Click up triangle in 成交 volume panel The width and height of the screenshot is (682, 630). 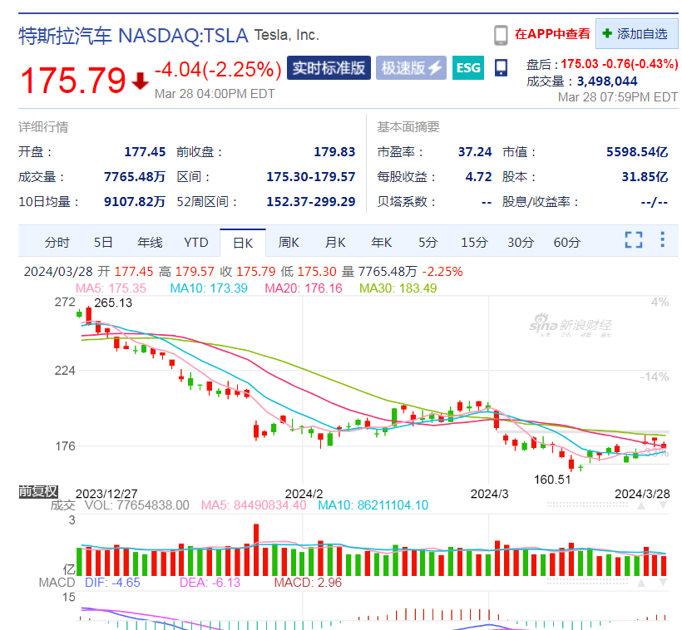coord(641,505)
